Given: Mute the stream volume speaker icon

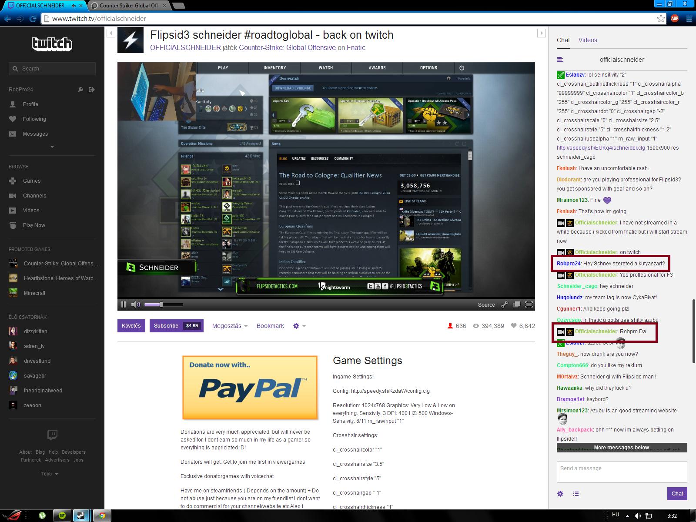Looking at the screenshot, I should tap(136, 304).
